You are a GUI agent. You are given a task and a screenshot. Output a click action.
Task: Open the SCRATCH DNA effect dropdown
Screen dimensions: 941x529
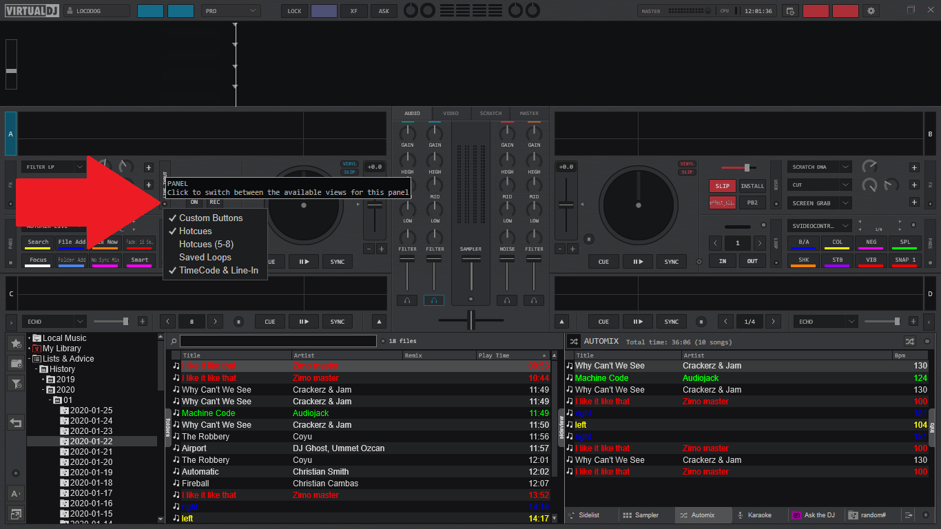click(x=820, y=167)
